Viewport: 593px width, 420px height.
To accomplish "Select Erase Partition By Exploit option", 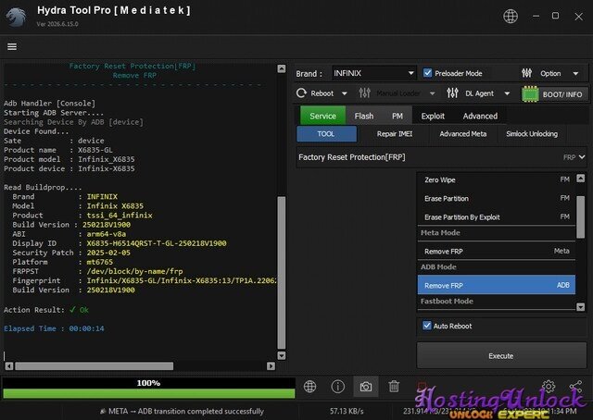I will (x=497, y=217).
